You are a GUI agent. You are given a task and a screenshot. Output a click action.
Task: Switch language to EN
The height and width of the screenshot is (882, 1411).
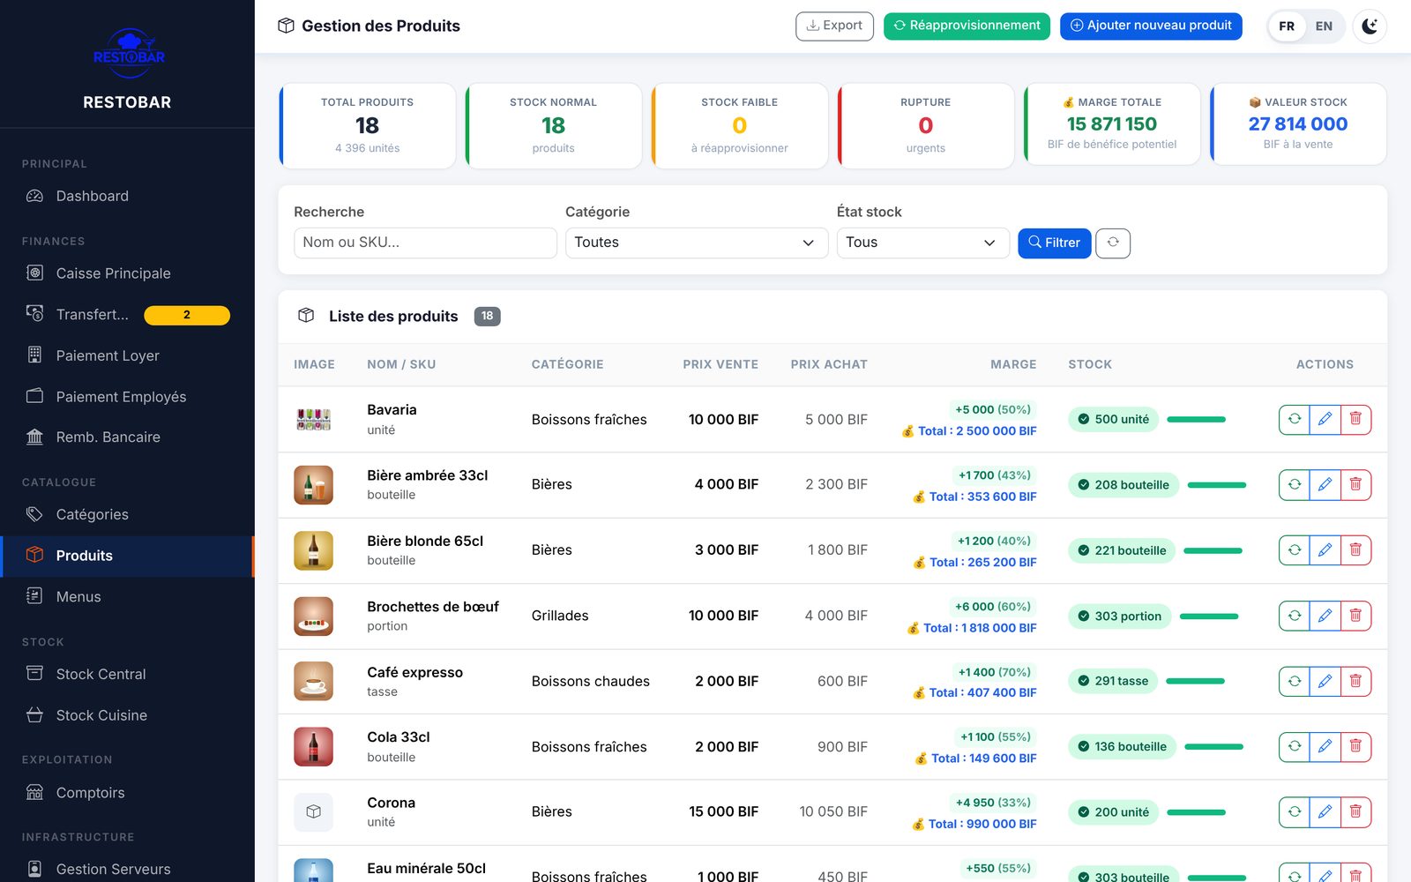(1324, 26)
